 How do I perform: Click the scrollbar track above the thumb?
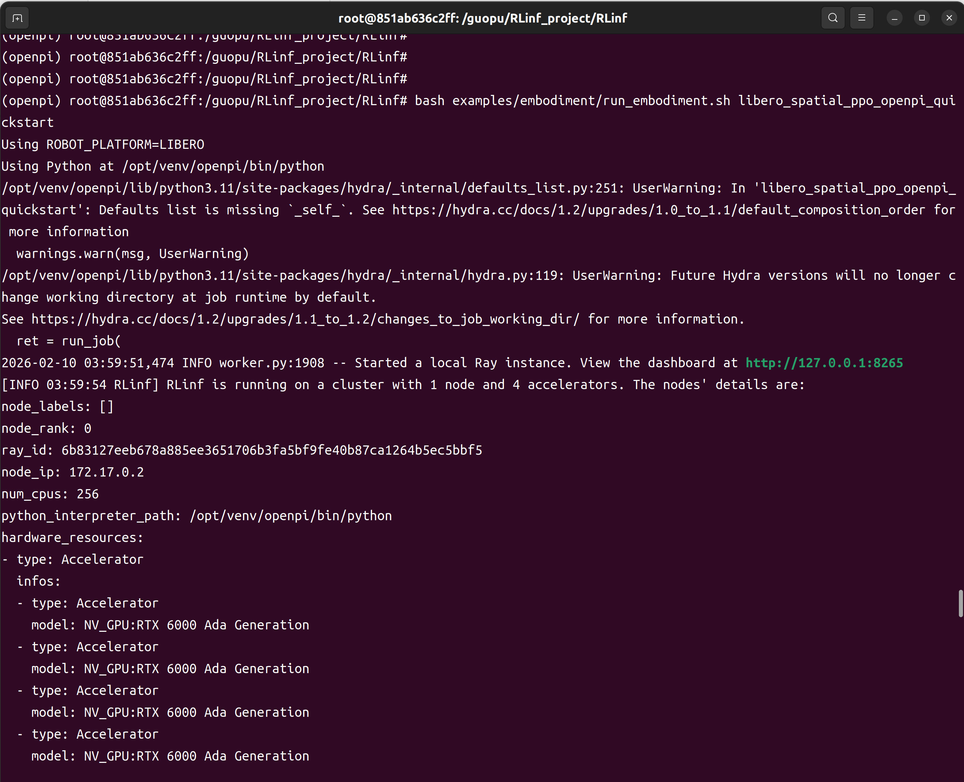pyautogui.click(x=960, y=315)
